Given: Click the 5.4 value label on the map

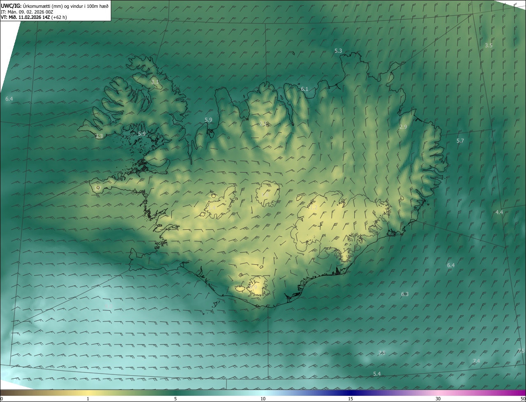Looking at the screenshot, I should pos(377,374).
